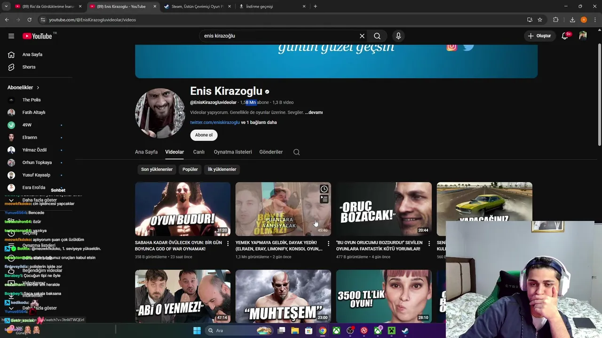Play the MUHTEŞEM video thumbnail
602x338 pixels.
283,296
